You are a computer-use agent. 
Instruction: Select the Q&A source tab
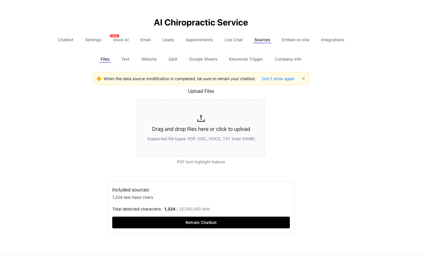[x=173, y=59]
